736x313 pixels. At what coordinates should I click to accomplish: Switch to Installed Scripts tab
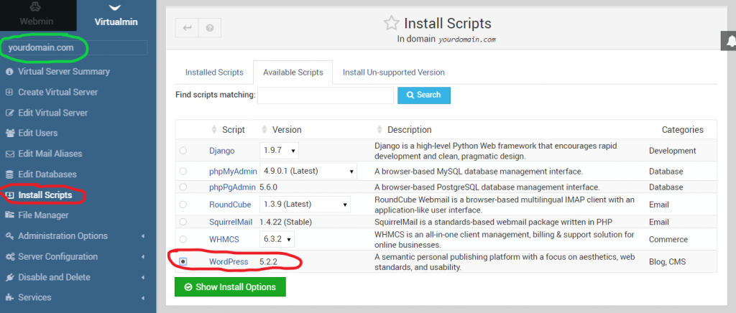(x=214, y=73)
